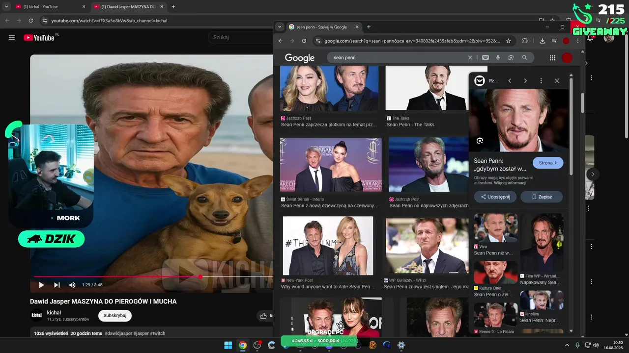Image resolution: width=629 pixels, height=353 pixels.
Task: Open the kinofilm related image
Action: click(542, 300)
